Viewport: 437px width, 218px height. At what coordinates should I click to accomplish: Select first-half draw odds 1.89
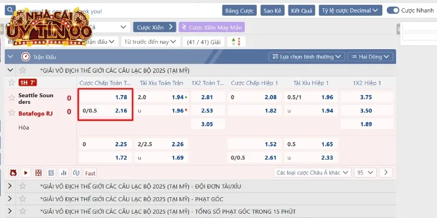(x=367, y=124)
